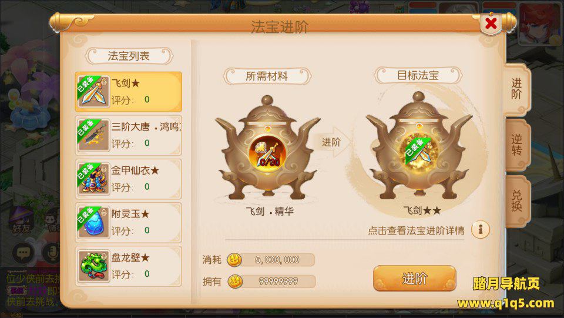The height and width of the screenshot is (318, 564).
Task: Click the gold coin icon beside 拥有
Action: [235, 282]
